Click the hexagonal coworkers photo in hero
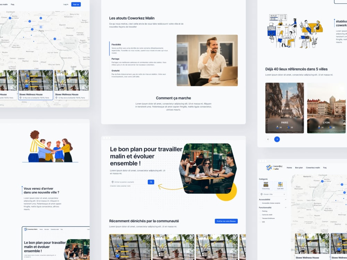 coord(208,168)
